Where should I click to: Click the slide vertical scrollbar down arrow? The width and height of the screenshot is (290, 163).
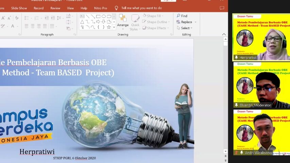click(x=225, y=151)
